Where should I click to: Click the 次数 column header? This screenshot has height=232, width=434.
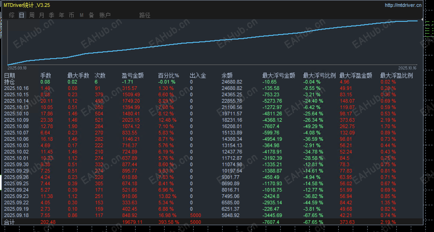point(100,76)
